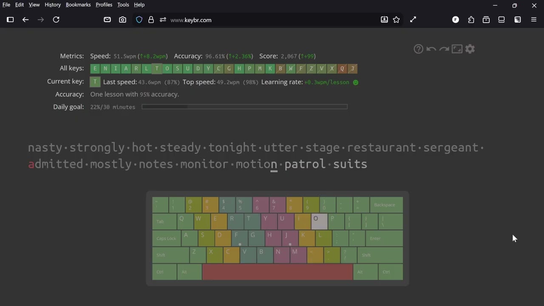Open the Tools menu
This screenshot has width=544, height=306.
123,5
